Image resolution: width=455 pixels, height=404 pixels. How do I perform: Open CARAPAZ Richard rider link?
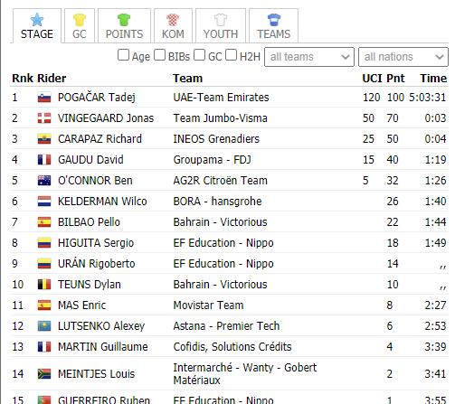(x=100, y=139)
